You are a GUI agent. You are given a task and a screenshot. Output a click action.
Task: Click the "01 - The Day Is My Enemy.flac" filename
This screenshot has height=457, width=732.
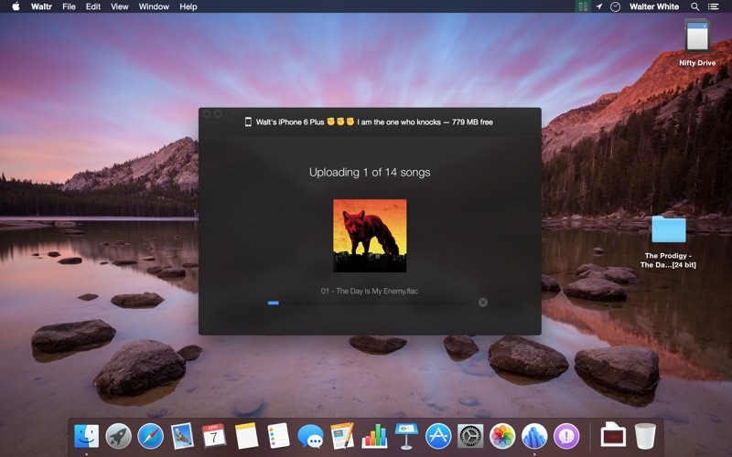click(370, 291)
